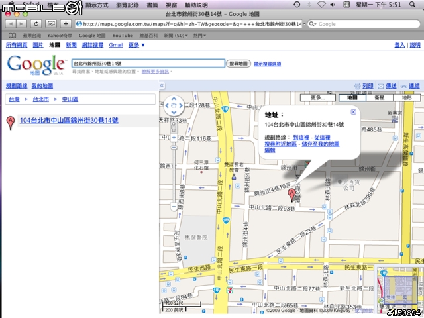Screen dimensions: 424x318
Task: Go back with Safari's back arrow
Action: pos(11,24)
